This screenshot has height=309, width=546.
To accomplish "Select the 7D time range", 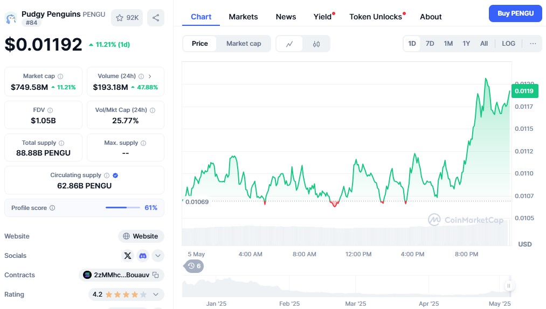I will 430,44.
